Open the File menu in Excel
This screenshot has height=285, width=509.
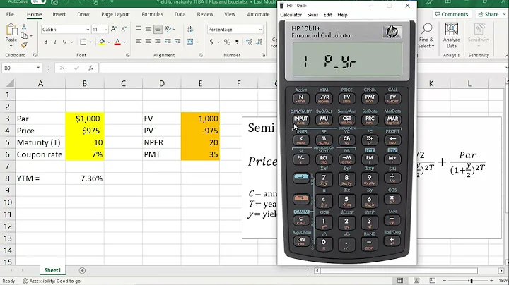(x=10, y=14)
